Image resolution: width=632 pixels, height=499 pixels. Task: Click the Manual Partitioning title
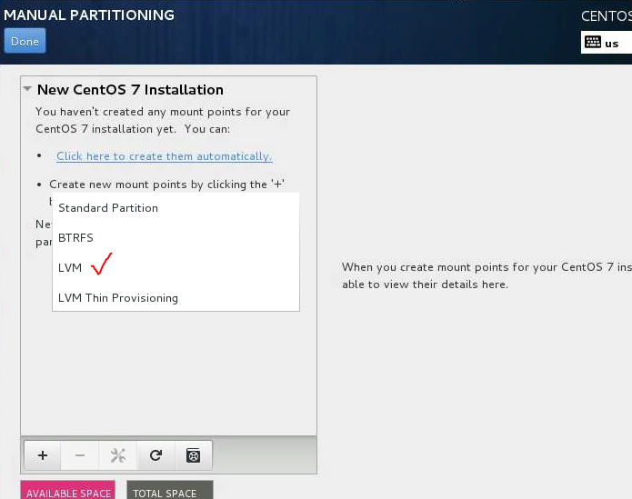[89, 15]
